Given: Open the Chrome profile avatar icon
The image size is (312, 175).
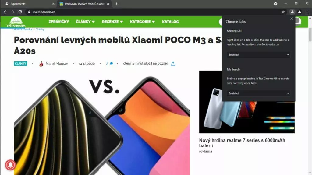Looking at the screenshot, I should click(300, 12).
